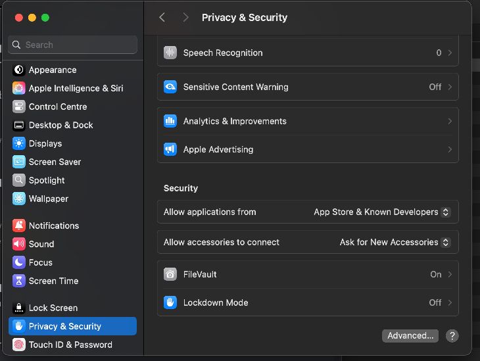Select the Displays icon in sidebar
Image resolution: width=480 pixels, height=361 pixels.
(18, 143)
